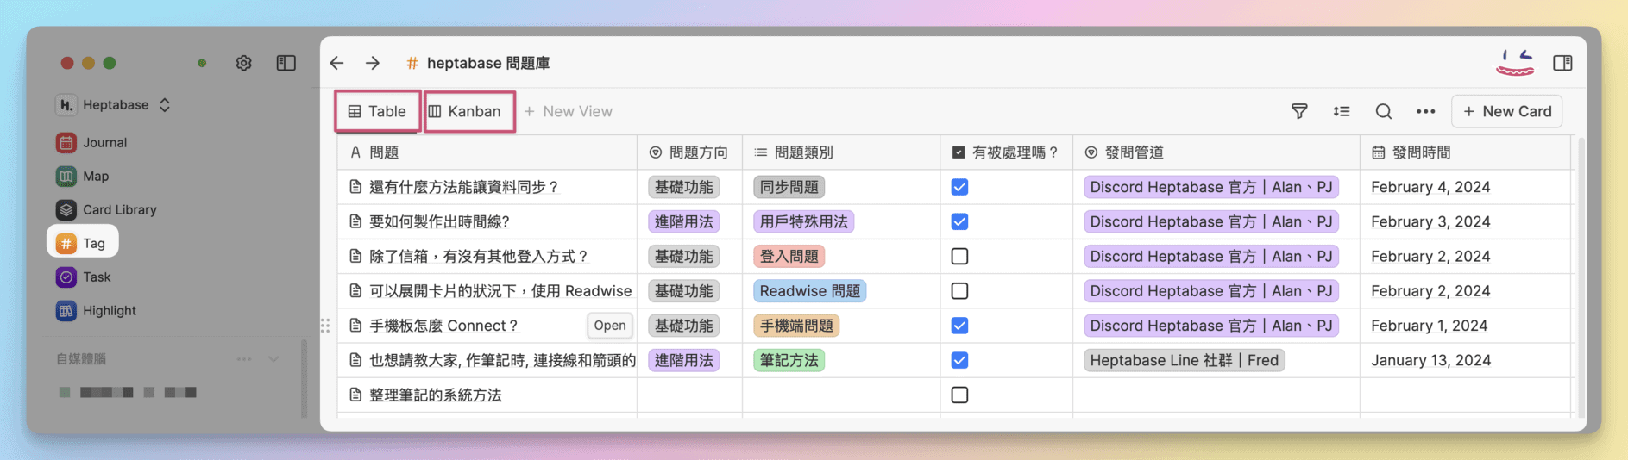The image size is (1628, 460).
Task: Click 用戶特殊用法 category tag
Action: 804,221
